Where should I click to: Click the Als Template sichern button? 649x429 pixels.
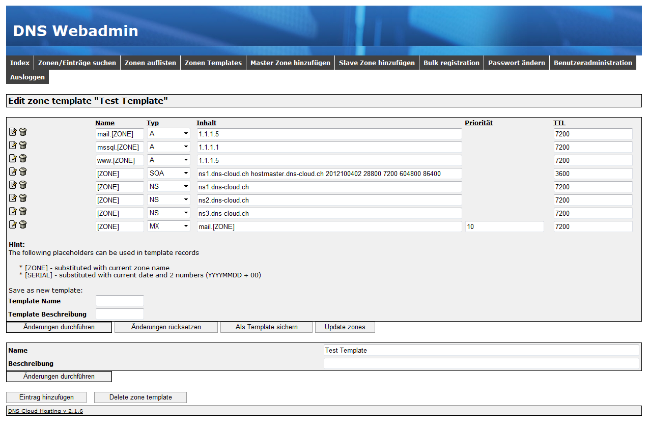(x=266, y=327)
